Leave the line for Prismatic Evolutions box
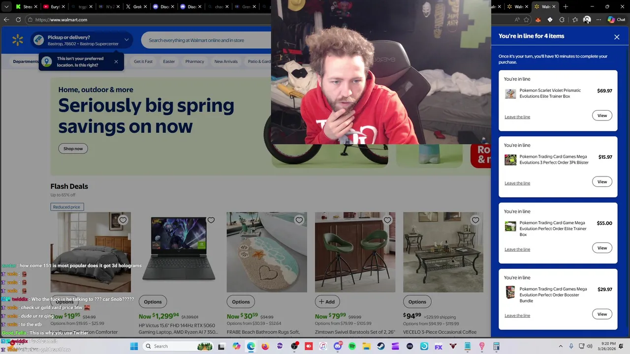 pos(517,117)
